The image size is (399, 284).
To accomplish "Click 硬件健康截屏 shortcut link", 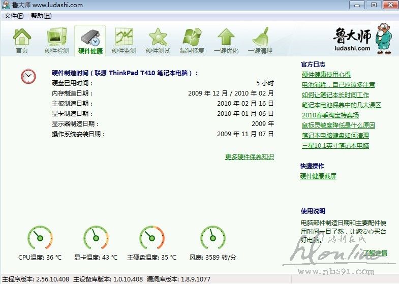I will tap(318, 176).
